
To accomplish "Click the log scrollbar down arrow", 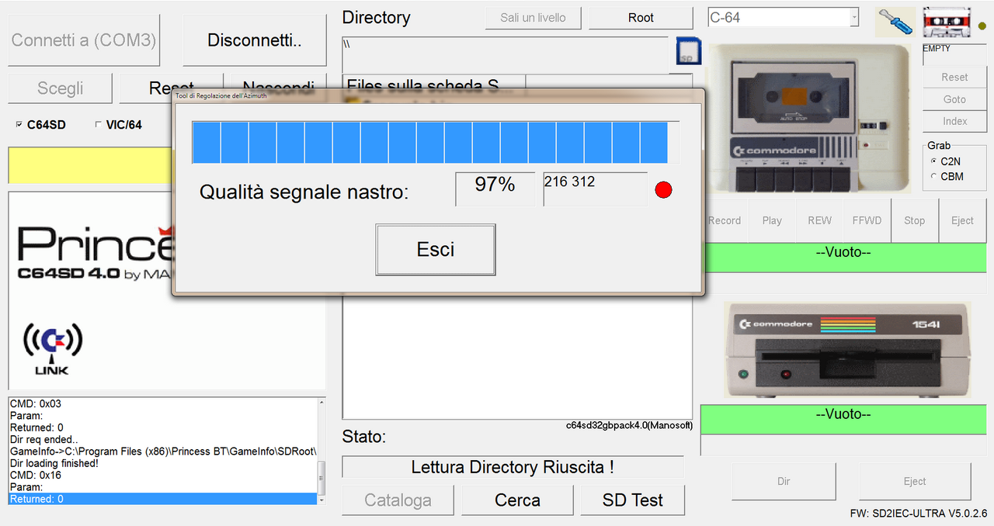I will [x=321, y=500].
